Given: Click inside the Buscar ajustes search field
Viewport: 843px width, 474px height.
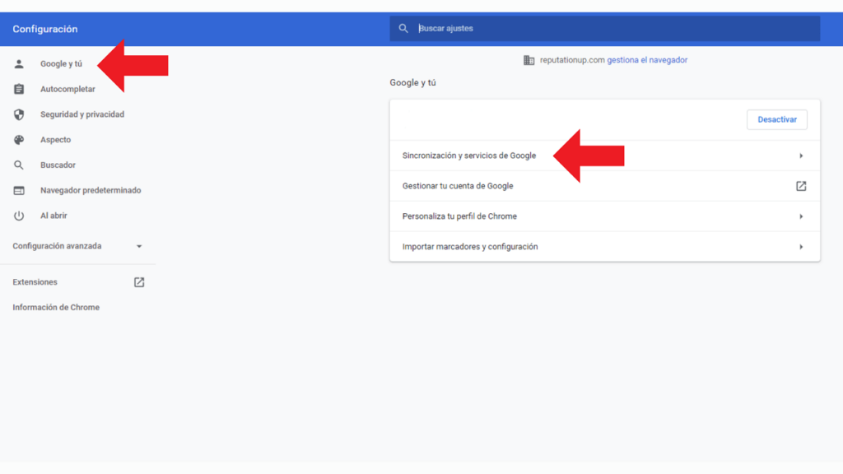Looking at the screenshot, I should coord(494,27).
